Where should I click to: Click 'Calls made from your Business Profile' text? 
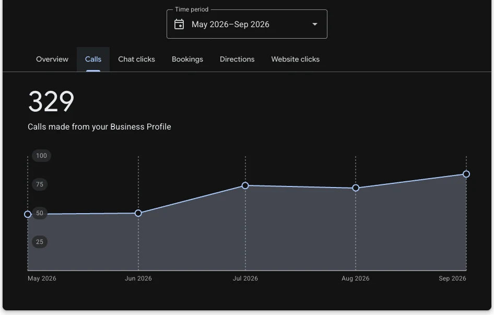[99, 127]
